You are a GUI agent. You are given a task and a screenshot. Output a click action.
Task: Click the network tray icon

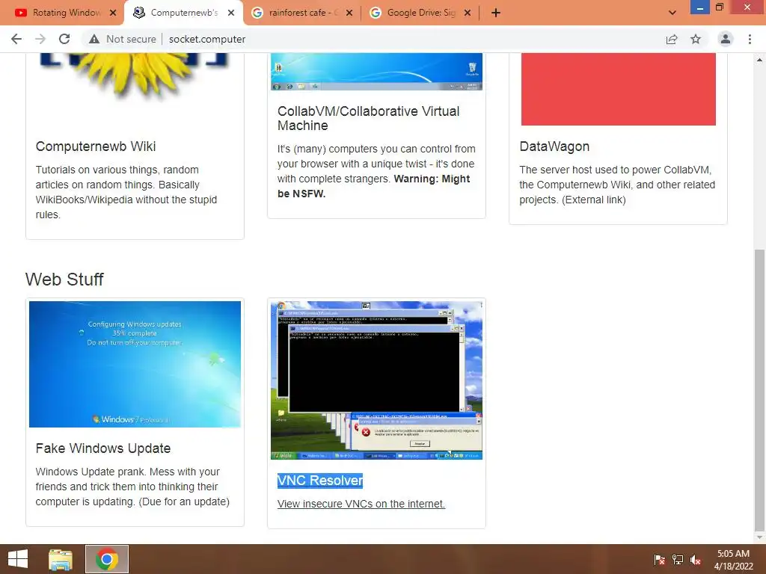[x=678, y=559]
